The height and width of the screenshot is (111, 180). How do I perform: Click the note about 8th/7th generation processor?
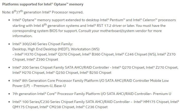coord(43,12)
